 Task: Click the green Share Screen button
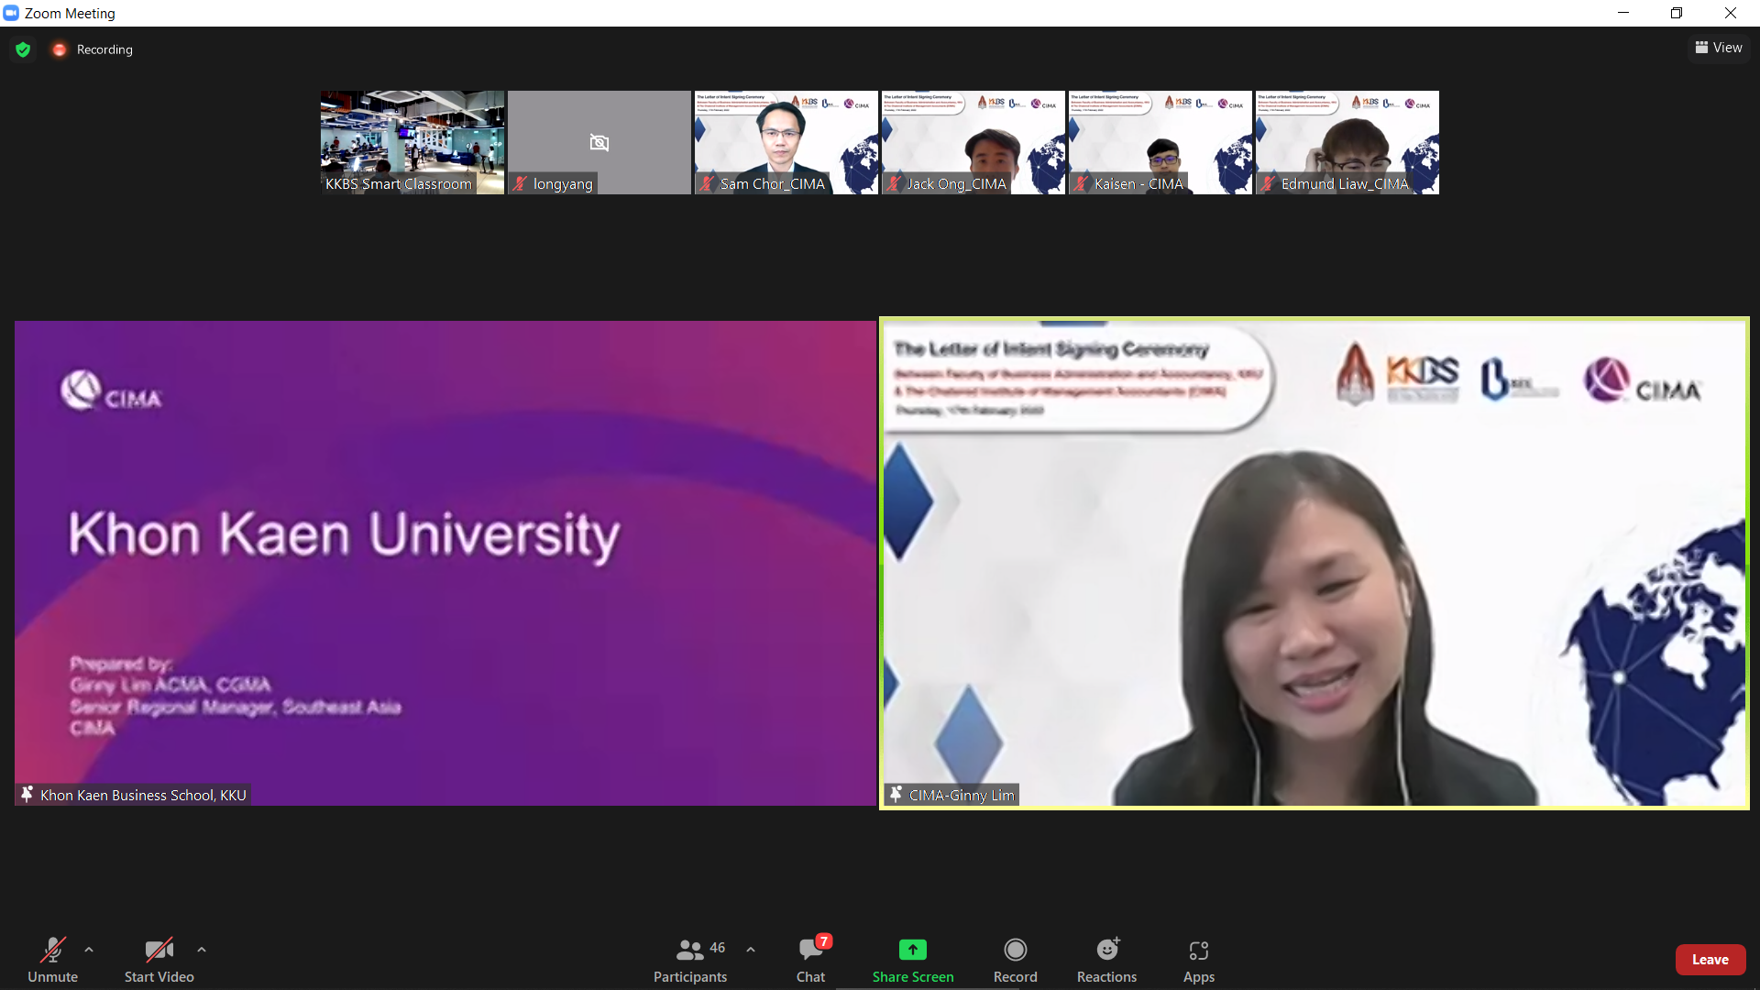913,959
